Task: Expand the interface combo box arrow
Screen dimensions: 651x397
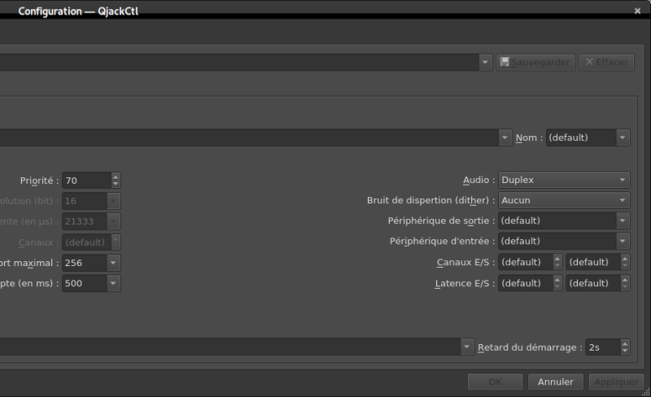Action: 505,137
